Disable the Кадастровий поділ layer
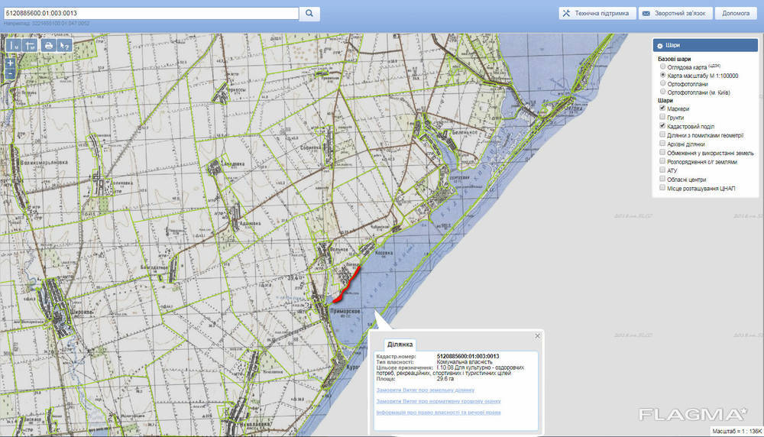Image resolution: width=764 pixels, height=437 pixels. click(662, 126)
